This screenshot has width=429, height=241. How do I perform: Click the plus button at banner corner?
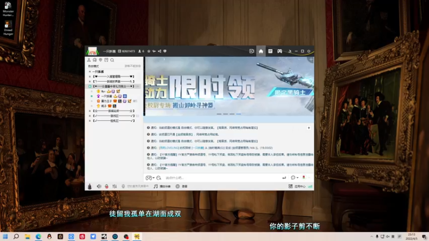pyautogui.click(x=310, y=59)
